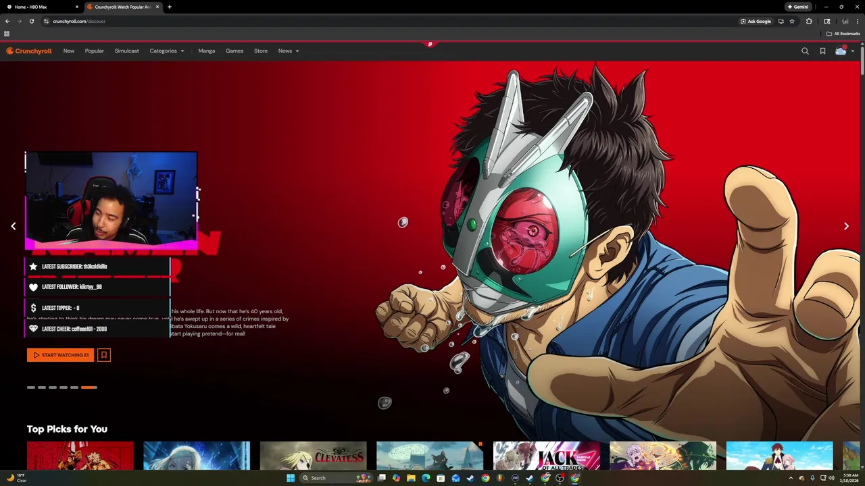Click the Latest Subscriber overlay text
865x486 pixels.
tap(74, 267)
